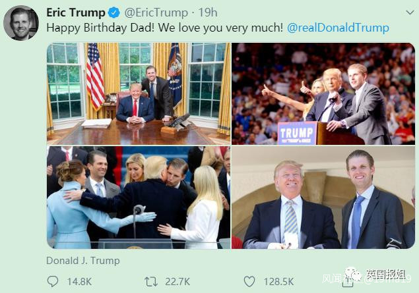Click the retweet arrows icon

pos(151,282)
